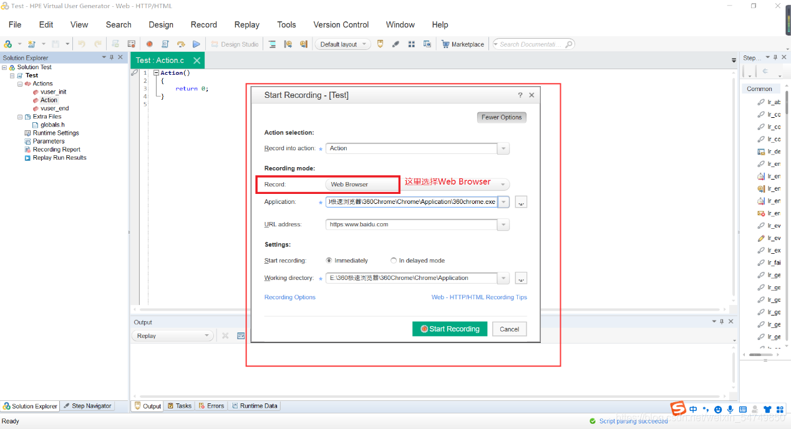
Task: Click the help question mark in dialog
Action: 520,95
